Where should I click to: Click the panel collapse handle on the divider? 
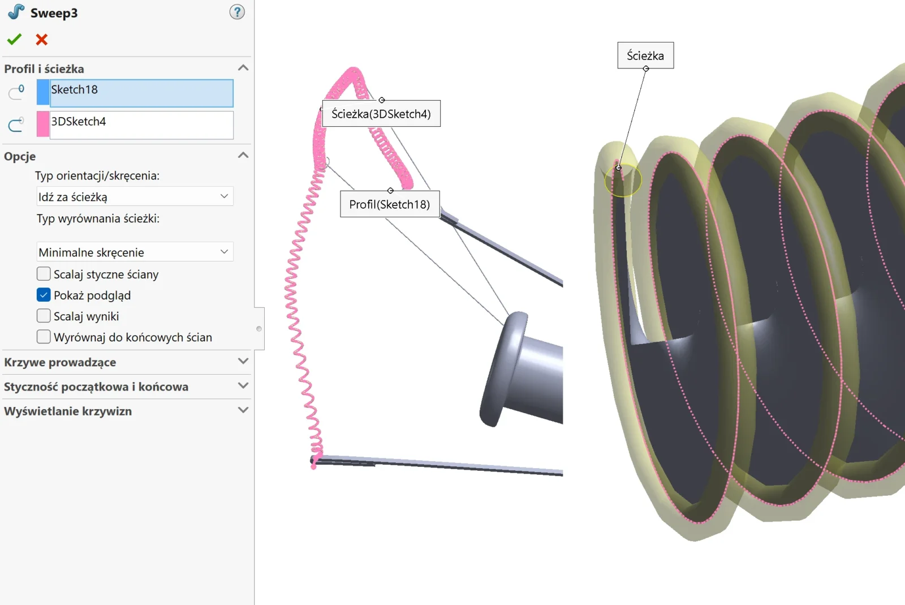(259, 329)
